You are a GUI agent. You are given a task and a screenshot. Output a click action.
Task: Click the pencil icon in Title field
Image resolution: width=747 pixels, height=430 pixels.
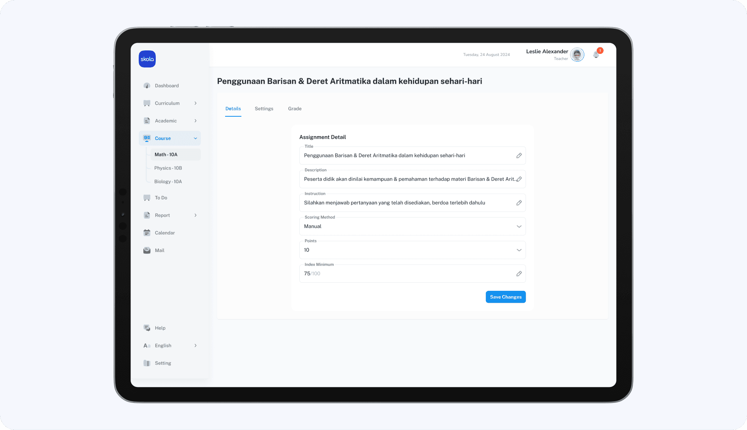(519, 155)
